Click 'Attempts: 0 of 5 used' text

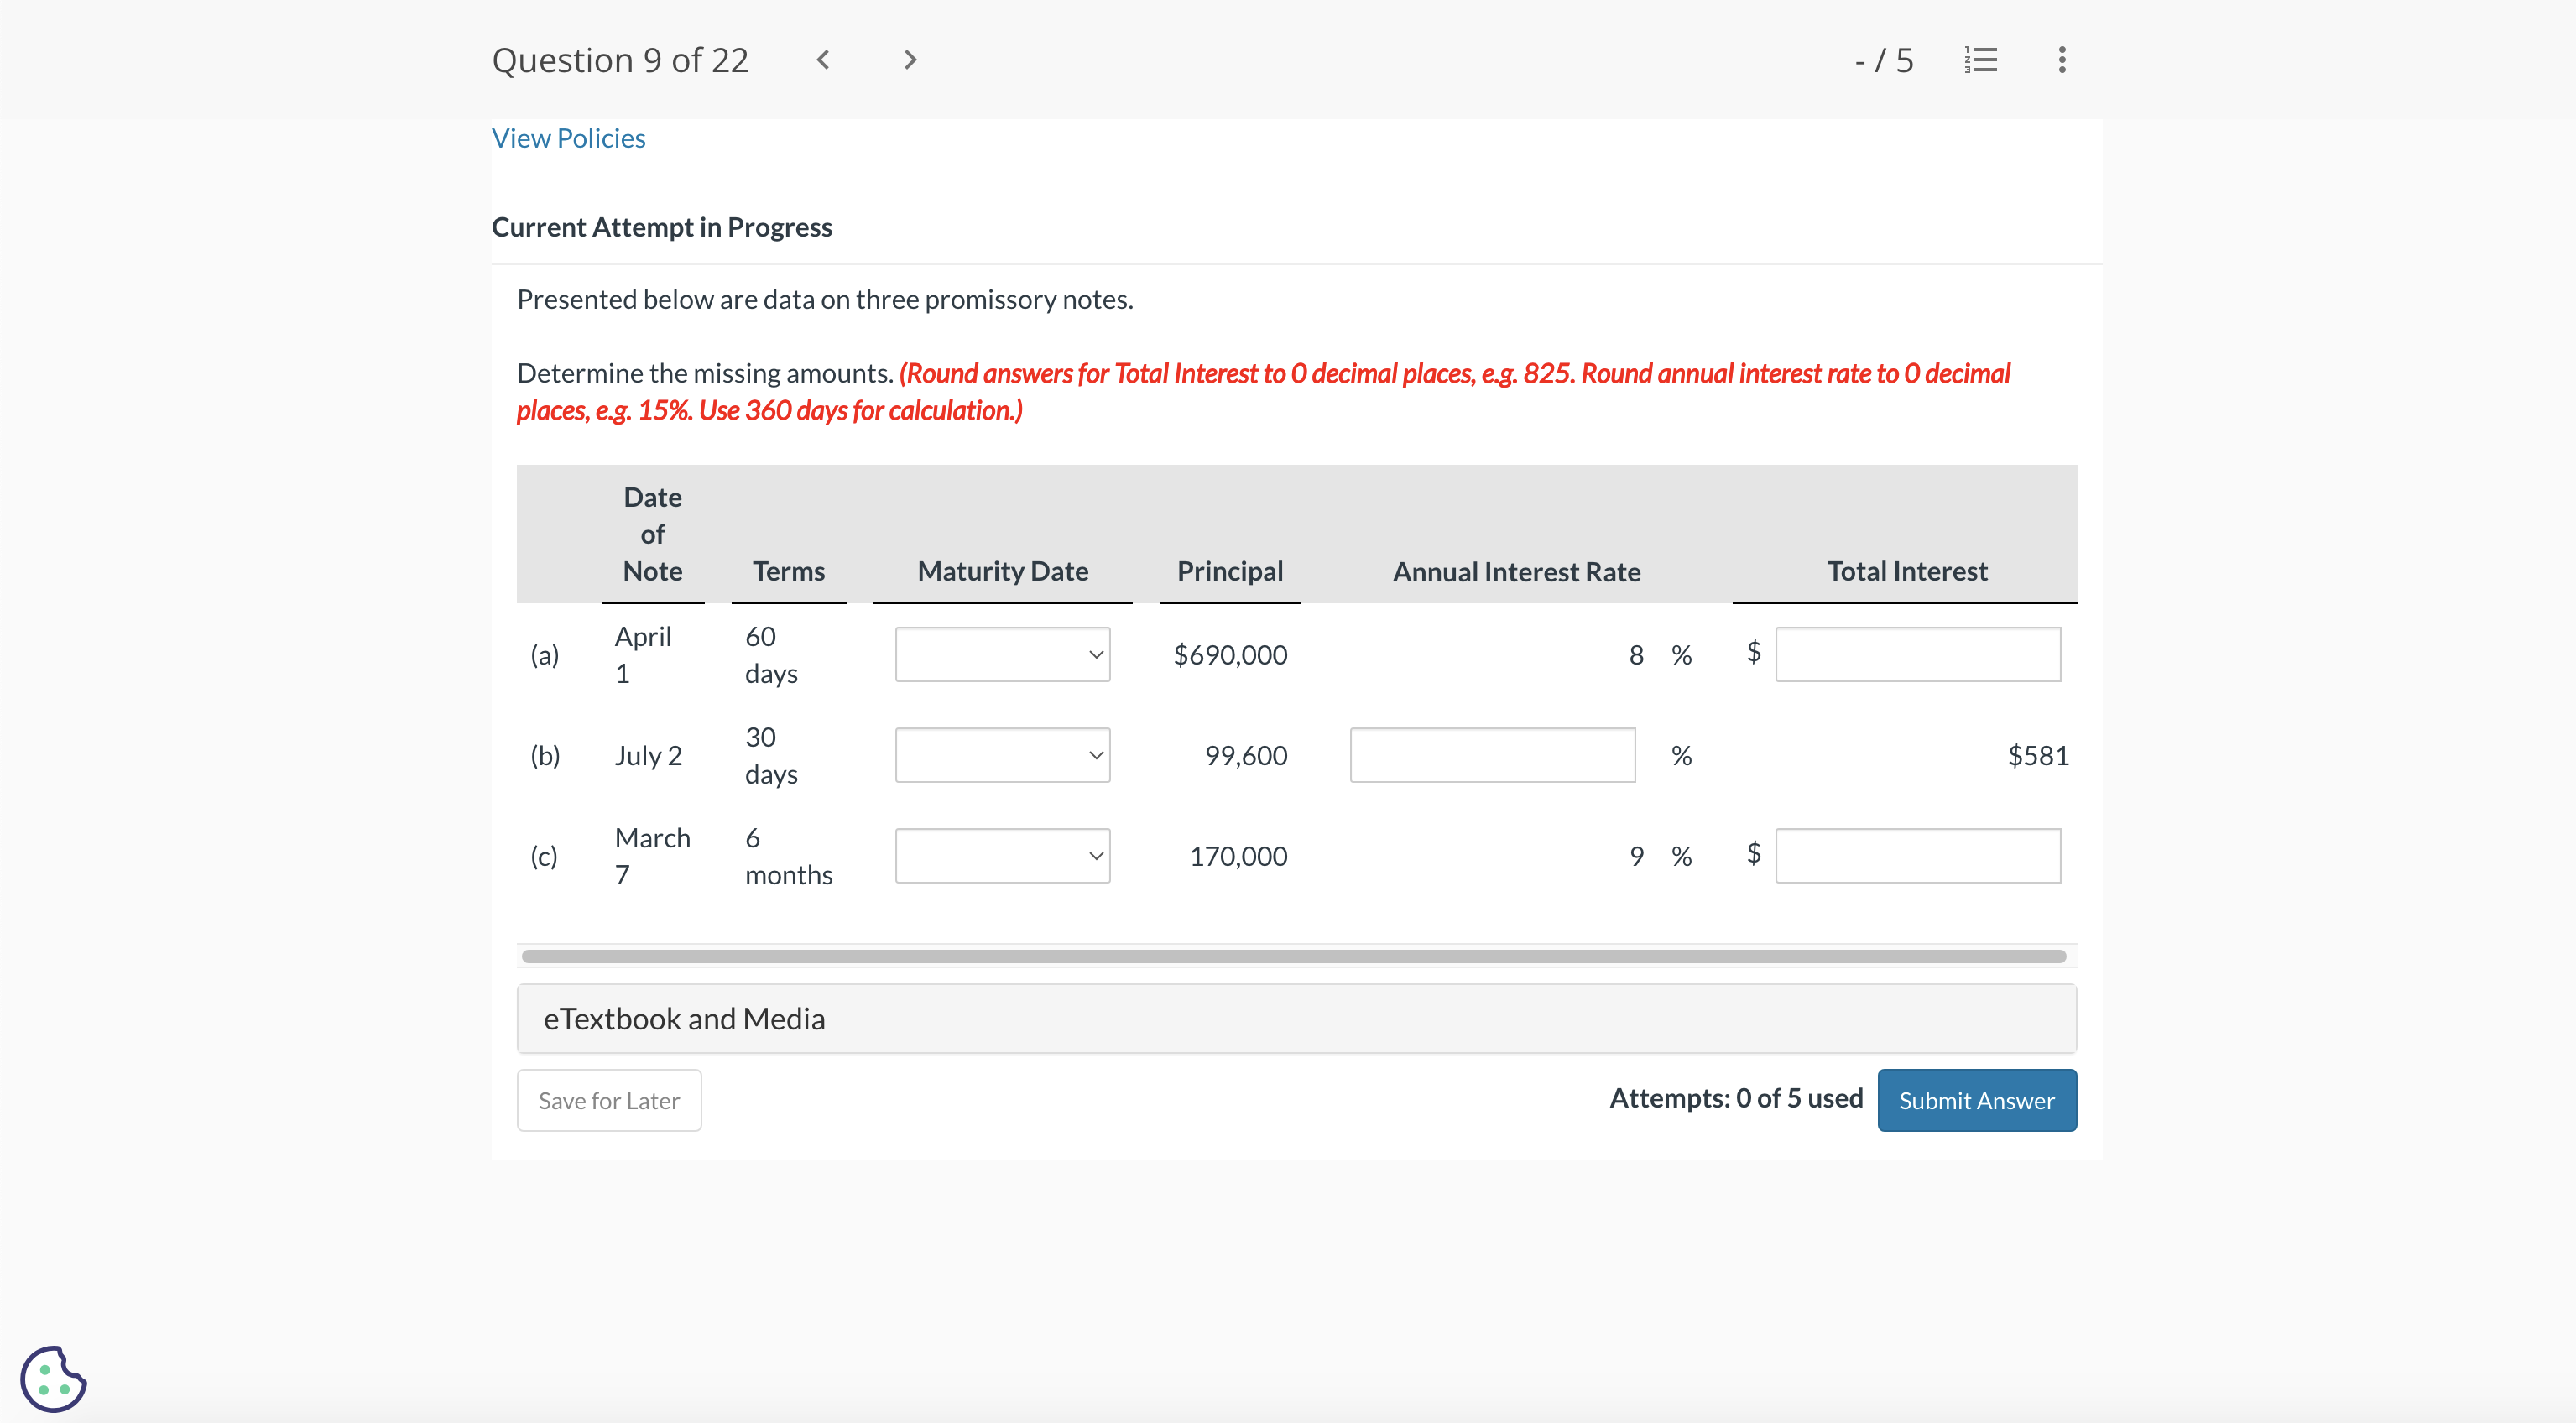coord(1736,1098)
